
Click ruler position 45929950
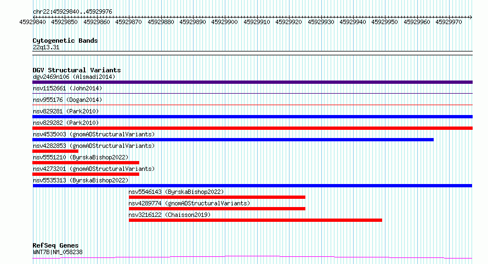point(384,22)
